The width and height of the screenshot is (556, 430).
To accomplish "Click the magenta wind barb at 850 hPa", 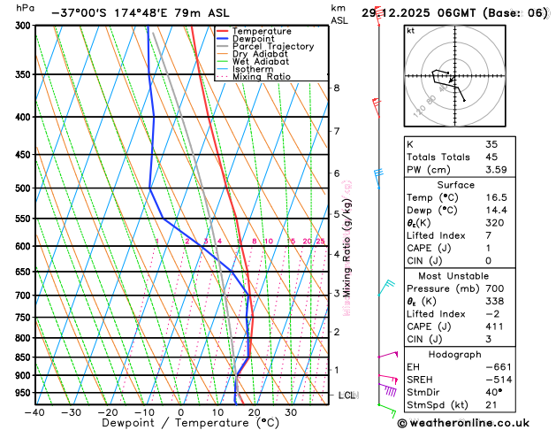I will [388, 354].
